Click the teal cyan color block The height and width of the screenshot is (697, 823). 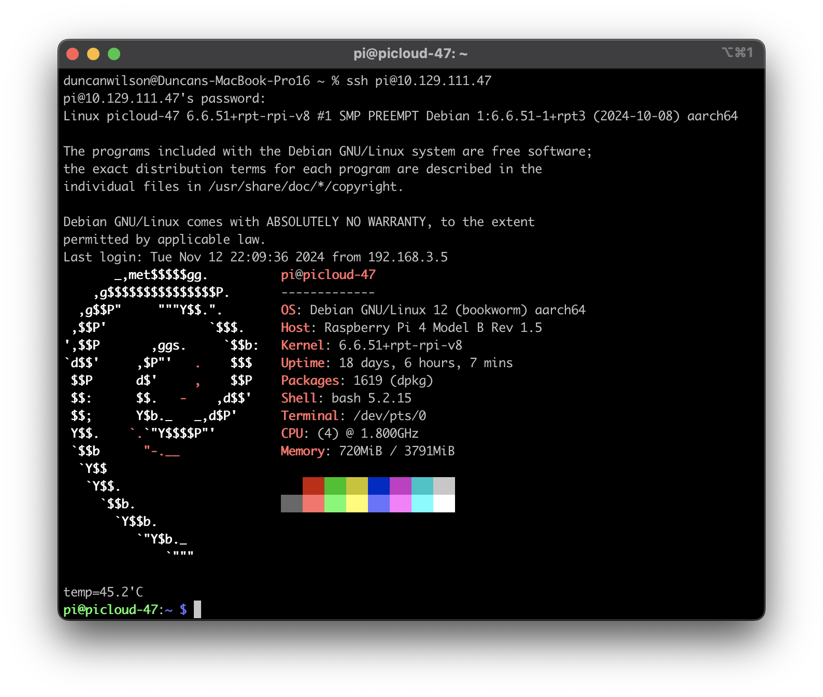point(422,486)
